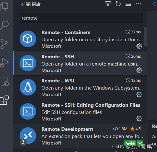Open more actions ellipsis menu
157x152 pixels.
click(x=138, y=4)
